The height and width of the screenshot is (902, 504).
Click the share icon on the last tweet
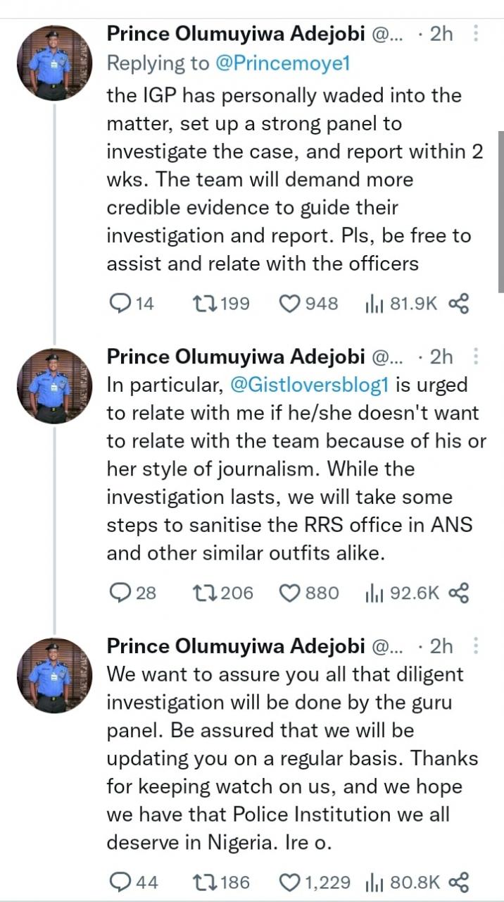coord(460,882)
